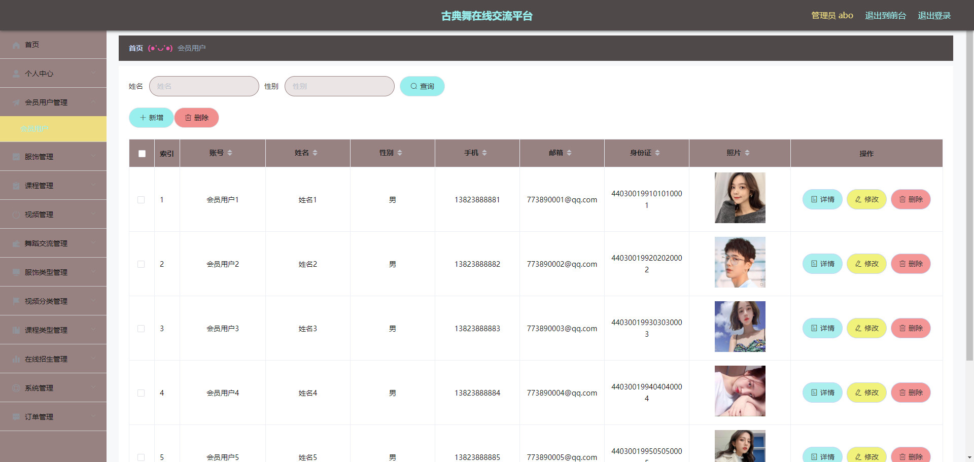974x462 pixels.
Task: Click the 新增 add button
Action: (x=151, y=118)
